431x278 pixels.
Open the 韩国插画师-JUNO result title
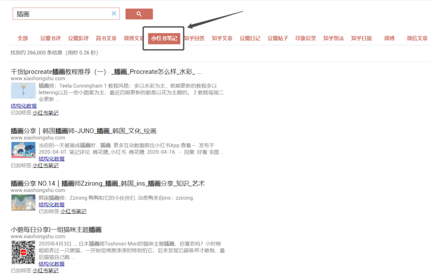(x=84, y=131)
